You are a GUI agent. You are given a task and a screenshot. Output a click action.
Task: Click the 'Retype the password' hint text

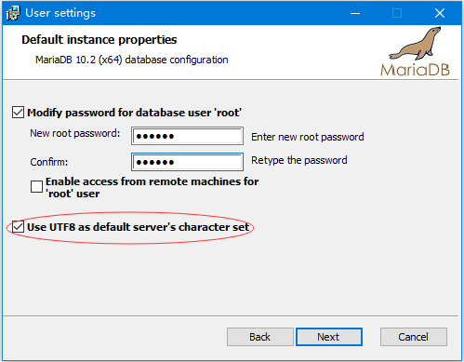pyautogui.click(x=299, y=160)
